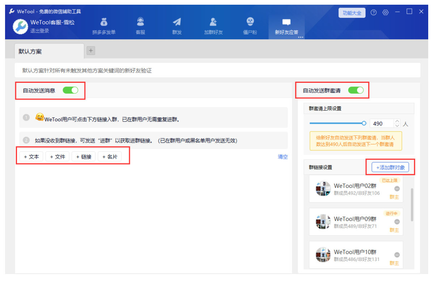Click the WeTool用户09群 name
Viewport: 434px width, 282px height.
[x=355, y=219]
